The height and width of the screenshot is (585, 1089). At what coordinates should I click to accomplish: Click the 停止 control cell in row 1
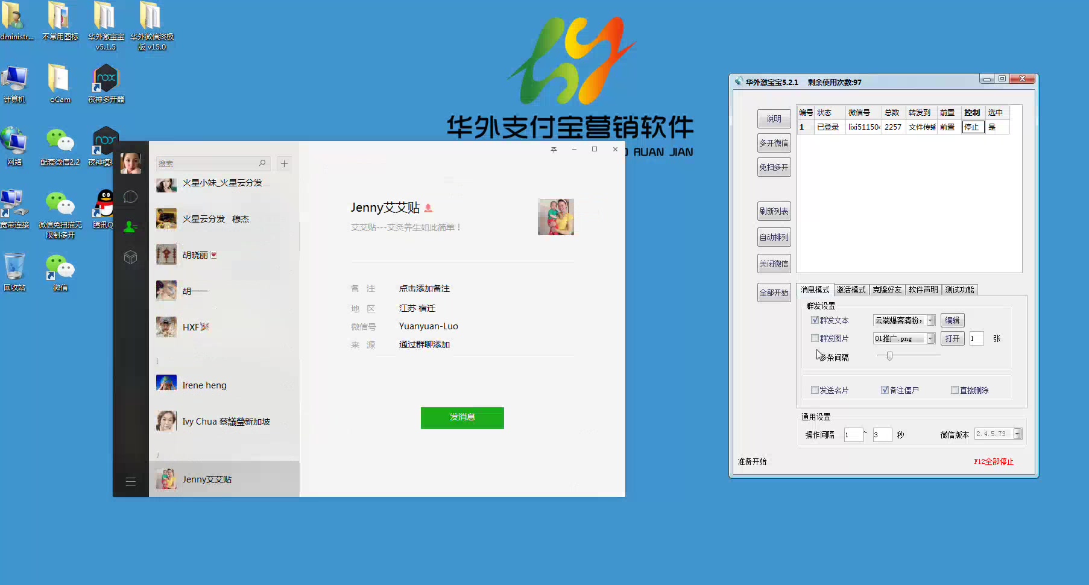point(973,127)
